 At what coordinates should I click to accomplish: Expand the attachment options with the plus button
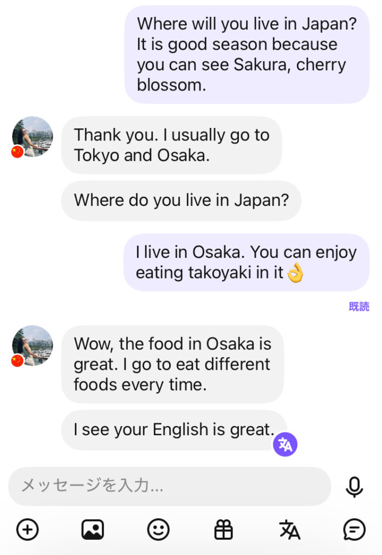coord(27,530)
